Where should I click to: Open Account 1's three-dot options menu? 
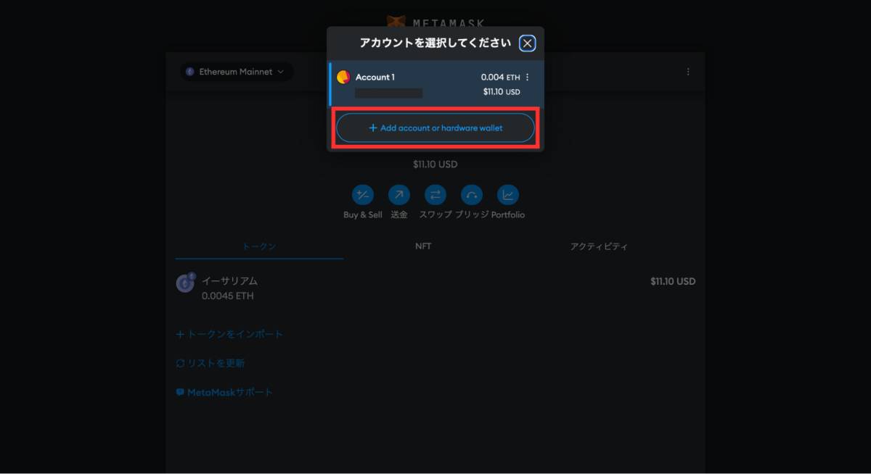(x=527, y=77)
